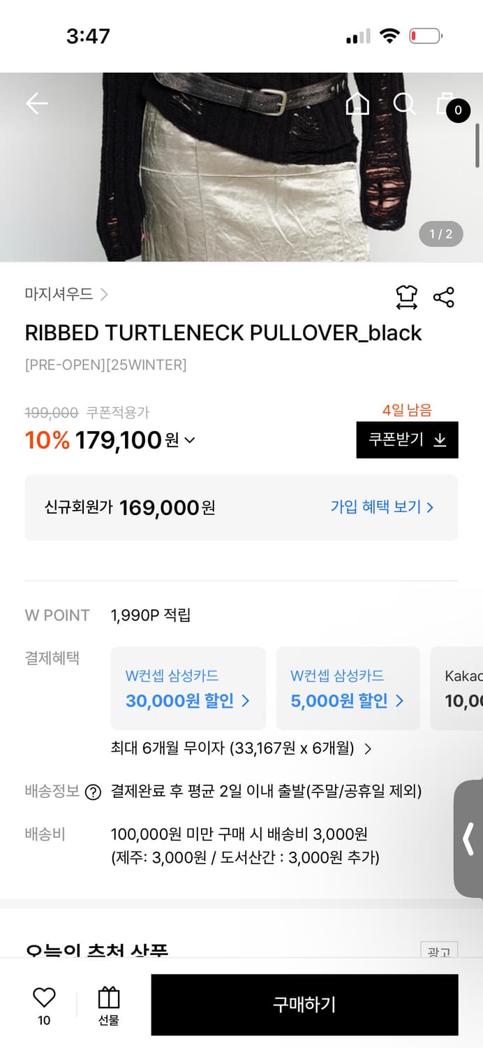Tap 쿠폰받기 to download the coupon

coord(407,440)
